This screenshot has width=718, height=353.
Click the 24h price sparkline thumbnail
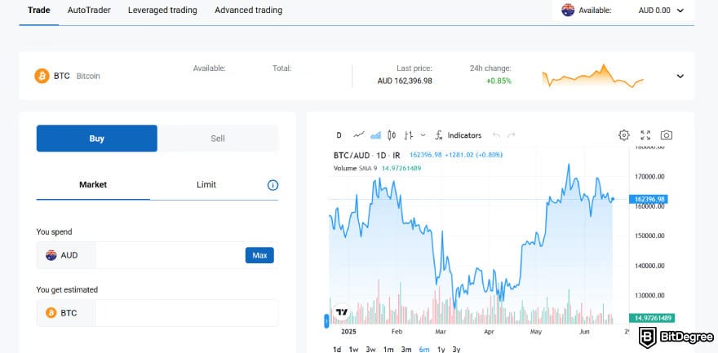[593, 76]
